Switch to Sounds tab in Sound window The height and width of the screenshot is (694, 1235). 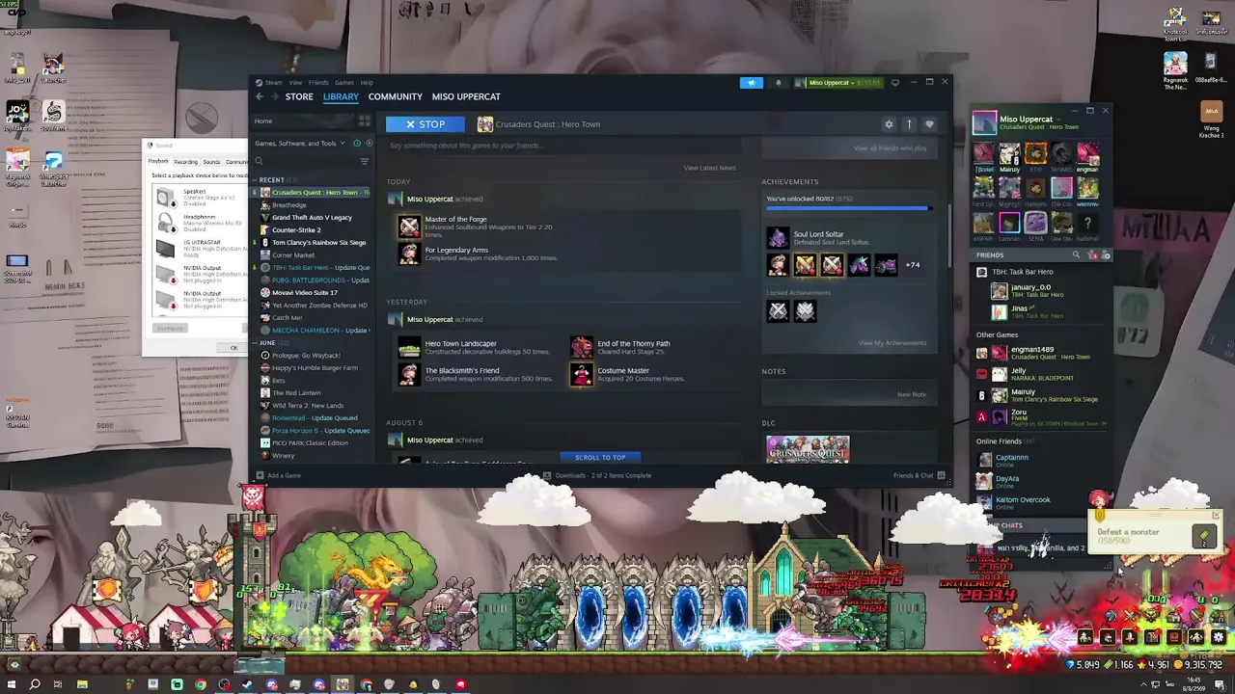tap(211, 162)
